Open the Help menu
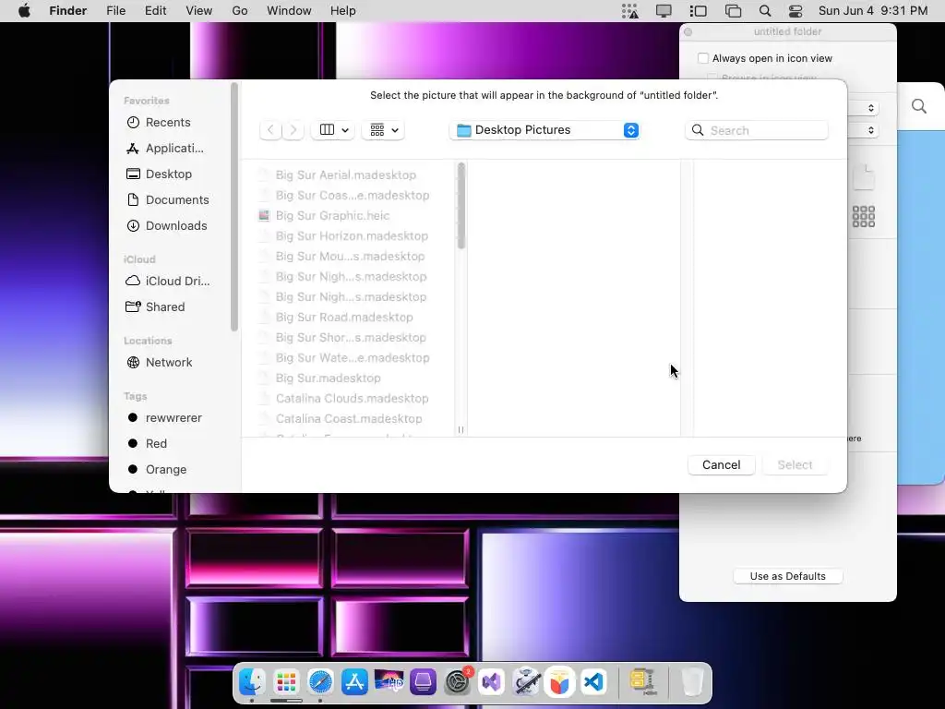The image size is (945, 709). tap(343, 11)
